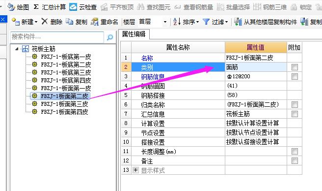Click the 复制 copy button beside 删除
The height and width of the screenshot is (191, 322).
77,22
